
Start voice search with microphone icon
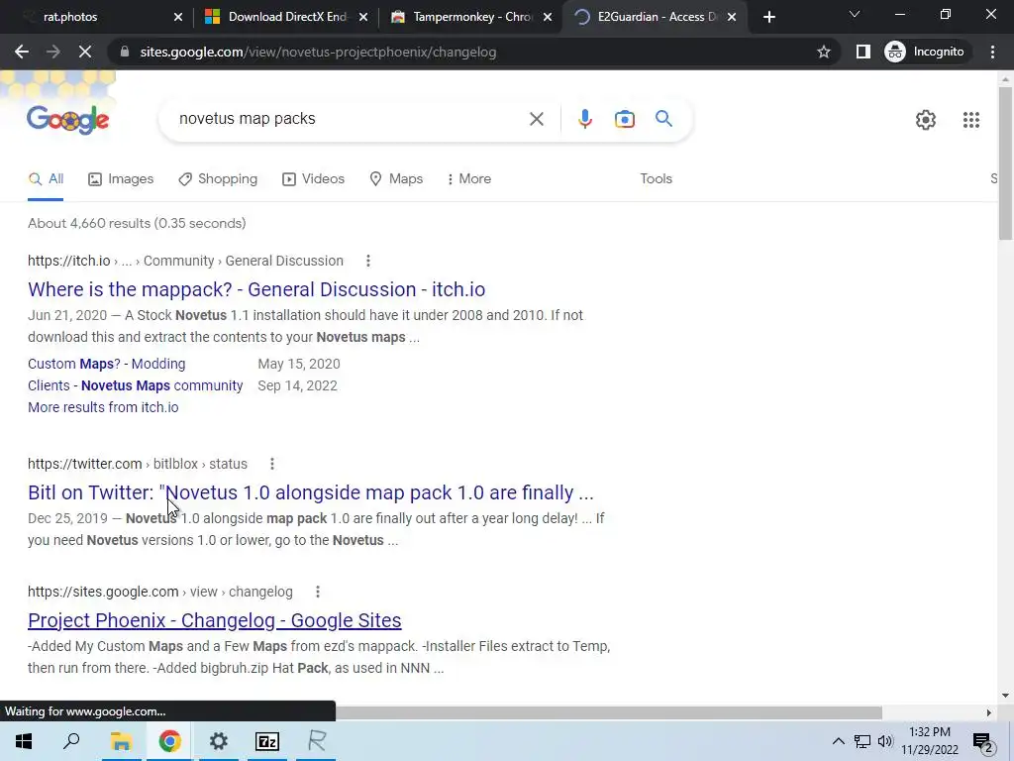pos(585,119)
